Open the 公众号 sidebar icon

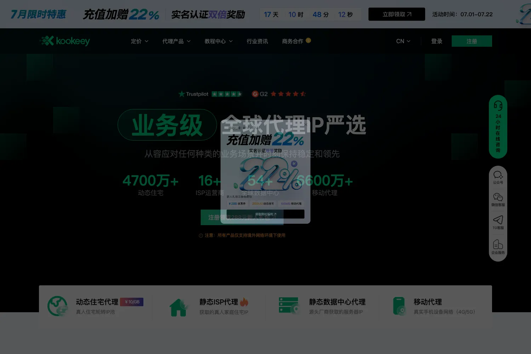(498, 177)
